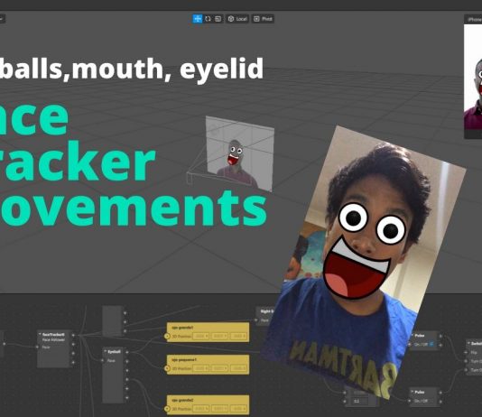The image size is (482, 417).
Task: Click the top yellow patch 3D Position port
Action: point(167,336)
